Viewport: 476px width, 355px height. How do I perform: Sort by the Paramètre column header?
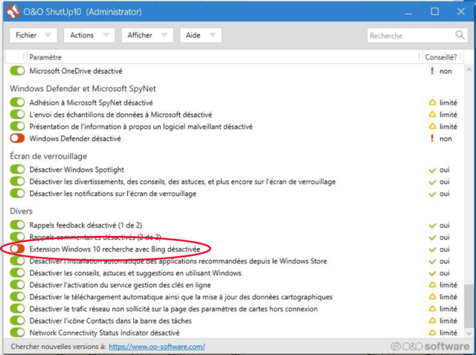coord(45,57)
